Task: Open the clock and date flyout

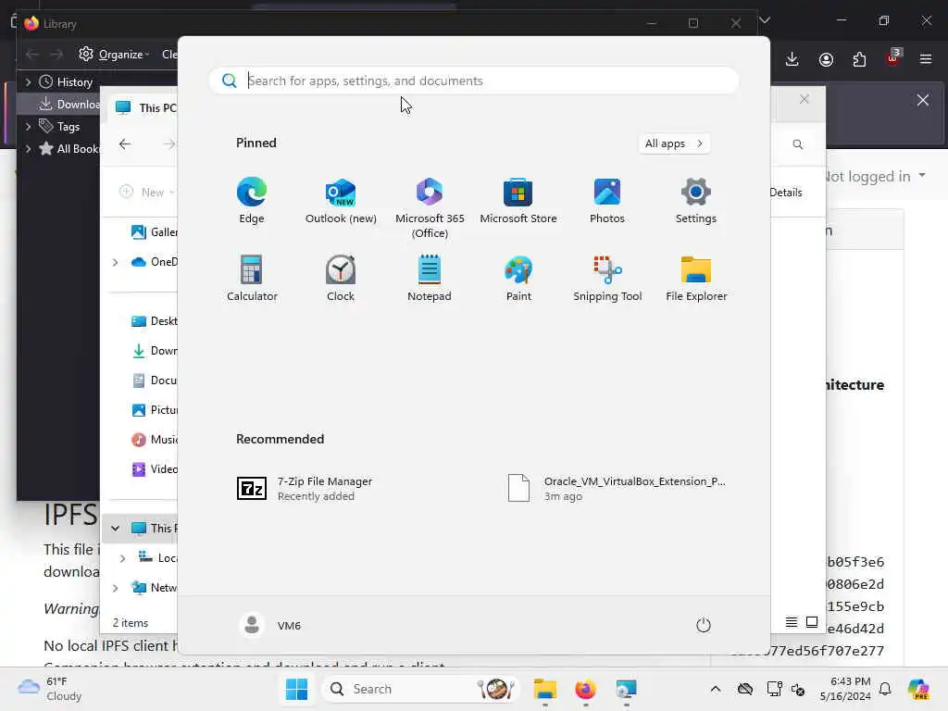Action: (845, 689)
